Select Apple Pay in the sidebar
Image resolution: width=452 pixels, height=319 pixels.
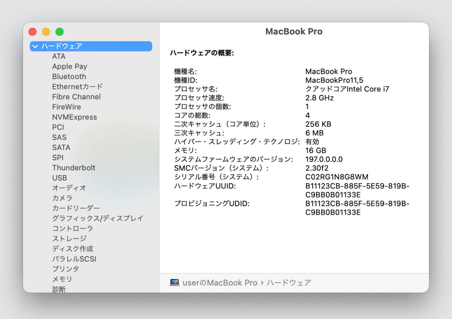[x=70, y=67]
